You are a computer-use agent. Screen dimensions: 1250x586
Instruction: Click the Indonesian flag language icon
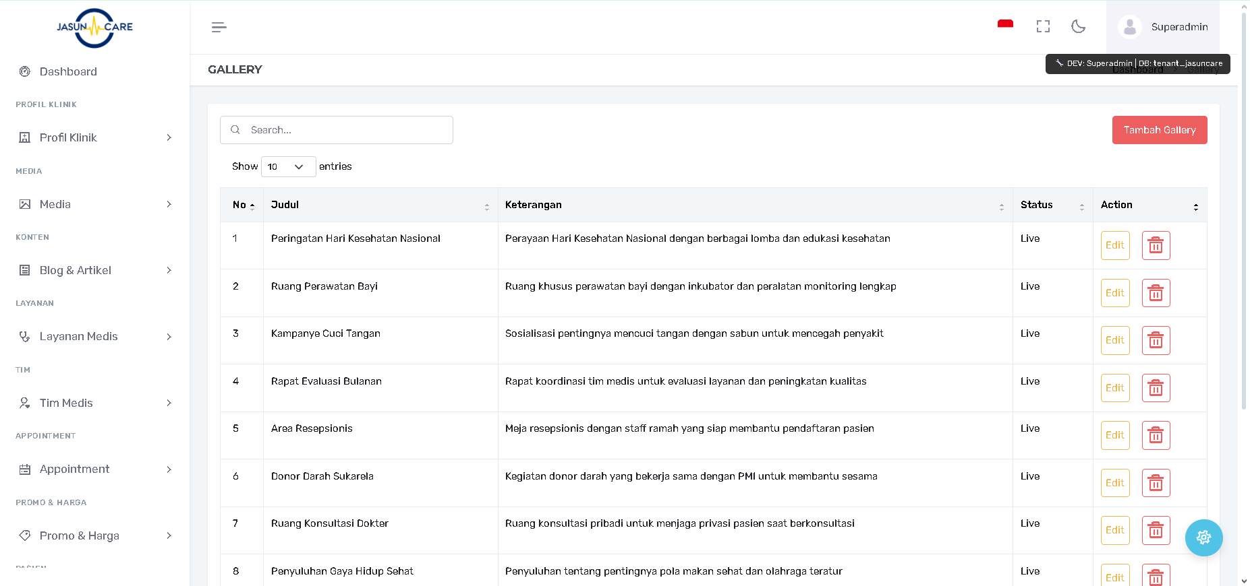1005,26
